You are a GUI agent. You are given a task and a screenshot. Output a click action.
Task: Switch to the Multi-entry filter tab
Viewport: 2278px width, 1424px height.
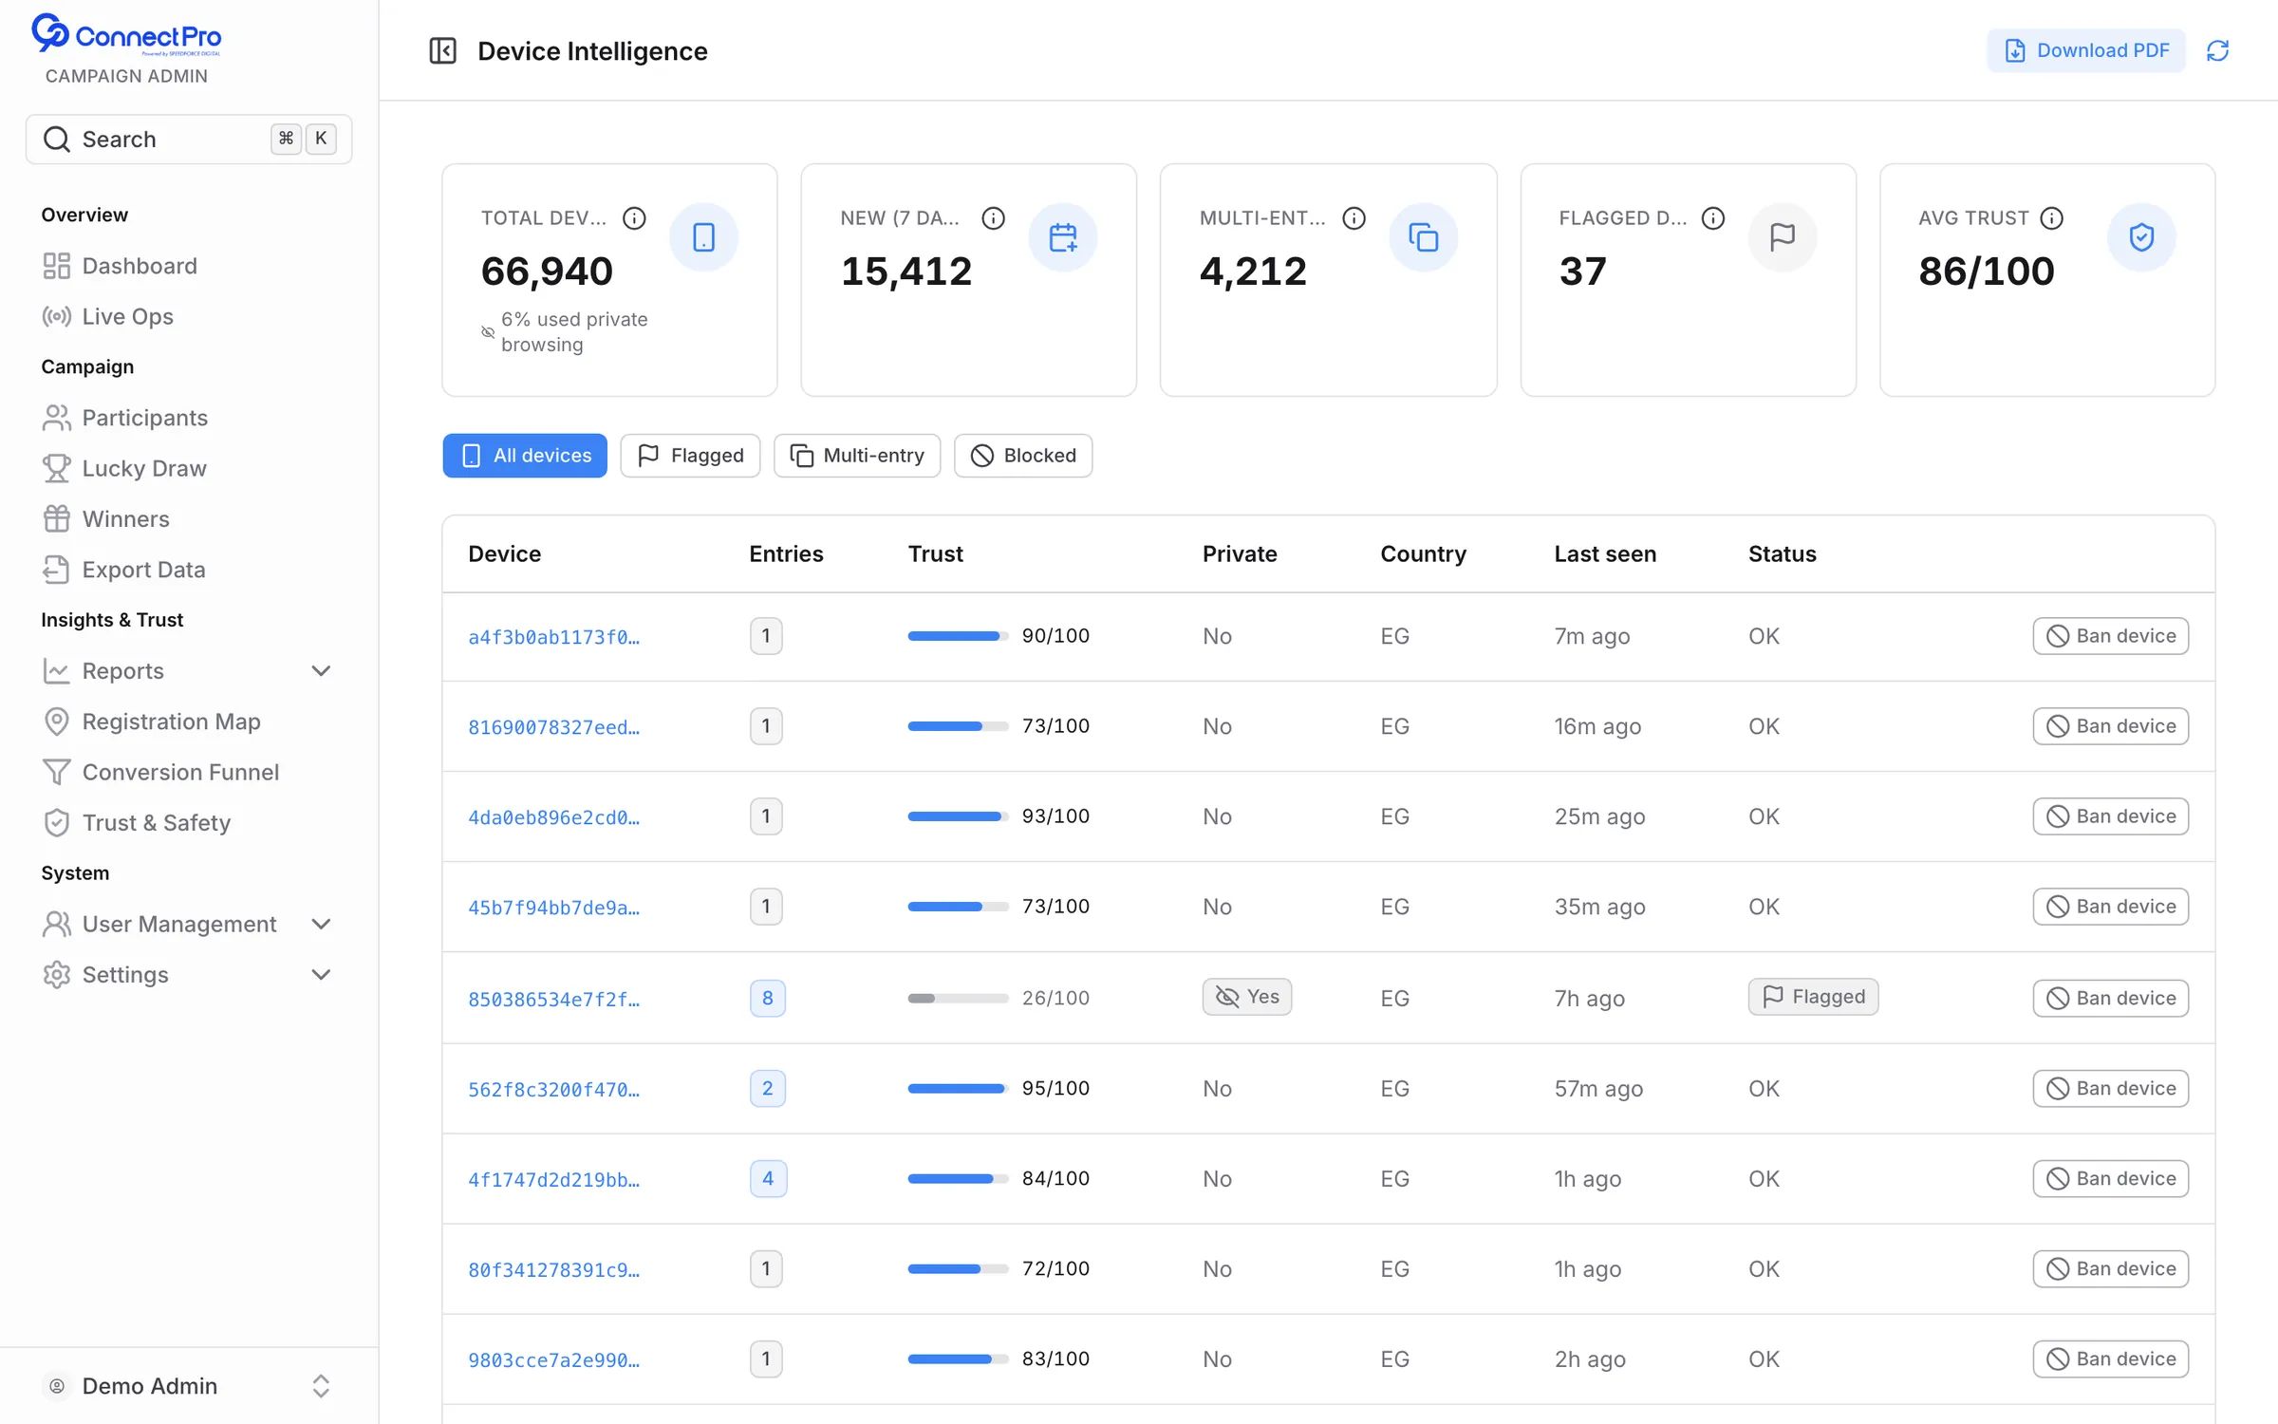click(x=857, y=456)
